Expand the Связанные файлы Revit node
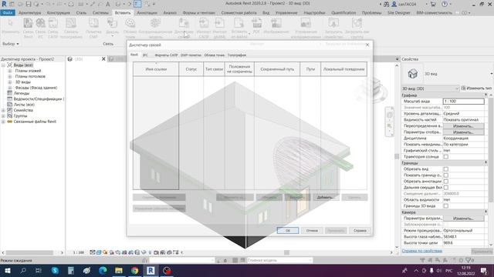Screen dimensions: 494x277 click(3, 122)
